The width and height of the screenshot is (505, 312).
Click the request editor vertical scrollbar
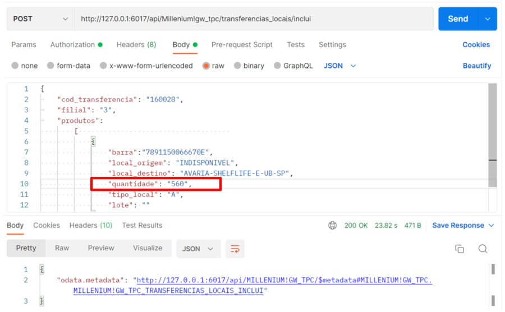click(x=493, y=135)
